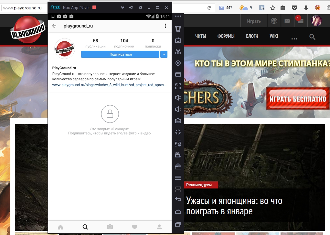
Task: Click the Nox Android back arrow icon
Action: coord(178,199)
